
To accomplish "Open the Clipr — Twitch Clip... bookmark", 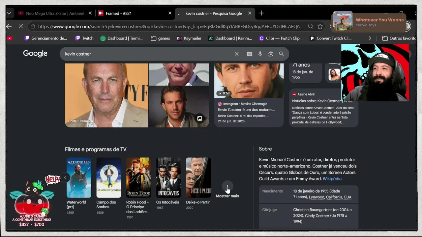I will pos(281,38).
